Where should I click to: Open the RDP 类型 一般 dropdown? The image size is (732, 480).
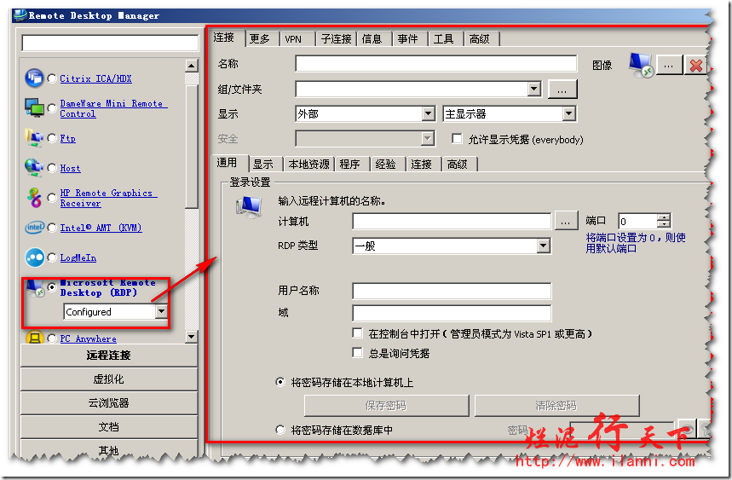(x=543, y=246)
